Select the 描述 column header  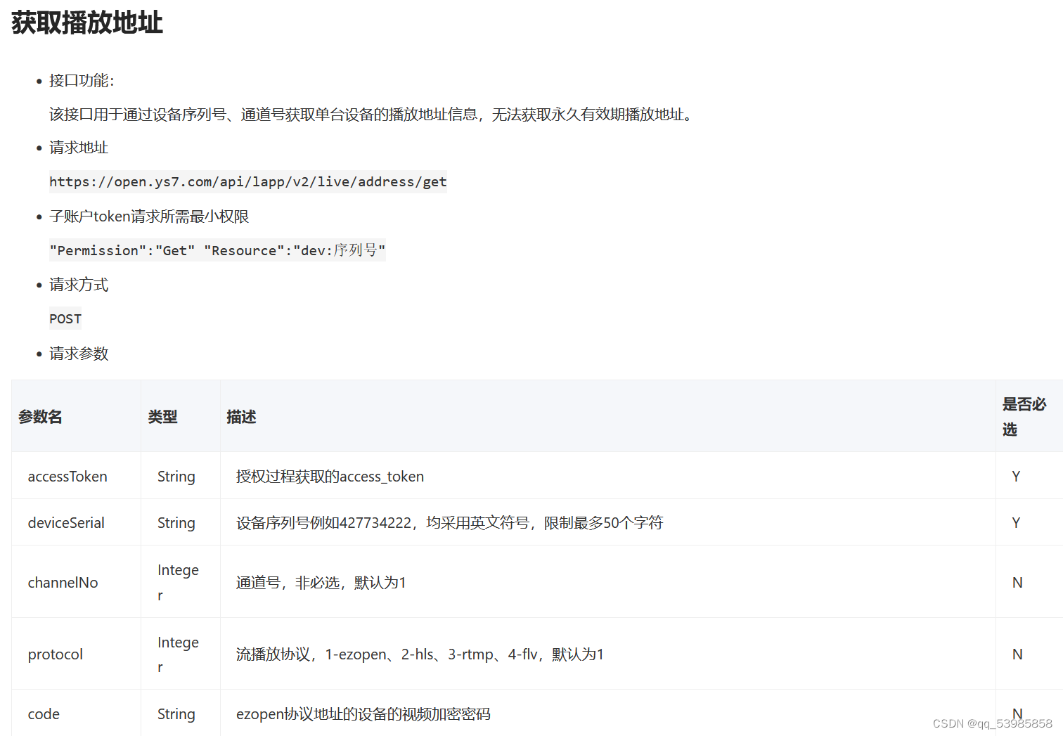coord(241,416)
